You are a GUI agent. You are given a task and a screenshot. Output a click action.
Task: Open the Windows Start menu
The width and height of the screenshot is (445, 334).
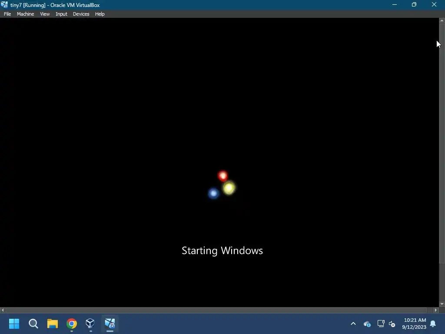pyautogui.click(x=14, y=324)
